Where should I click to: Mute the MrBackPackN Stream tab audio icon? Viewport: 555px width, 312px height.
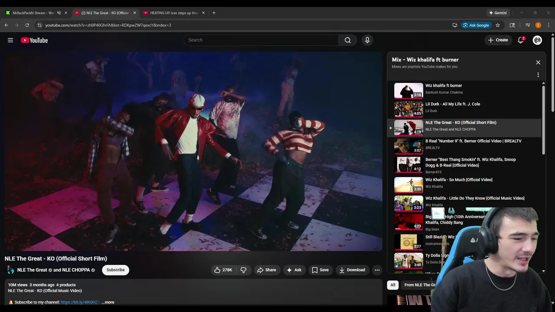[x=59, y=13]
